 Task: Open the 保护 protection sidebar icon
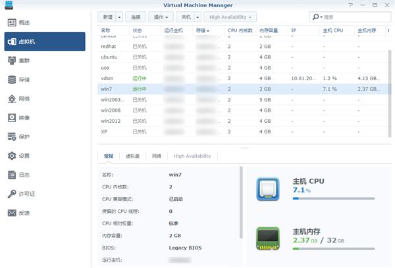click(x=12, y=137)
